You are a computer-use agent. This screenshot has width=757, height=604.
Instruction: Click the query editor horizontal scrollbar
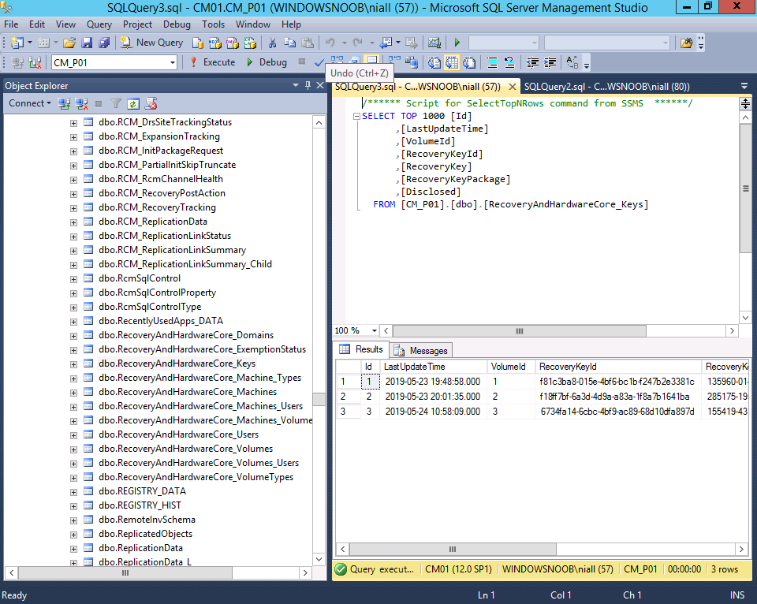click(x=520, y=330)
